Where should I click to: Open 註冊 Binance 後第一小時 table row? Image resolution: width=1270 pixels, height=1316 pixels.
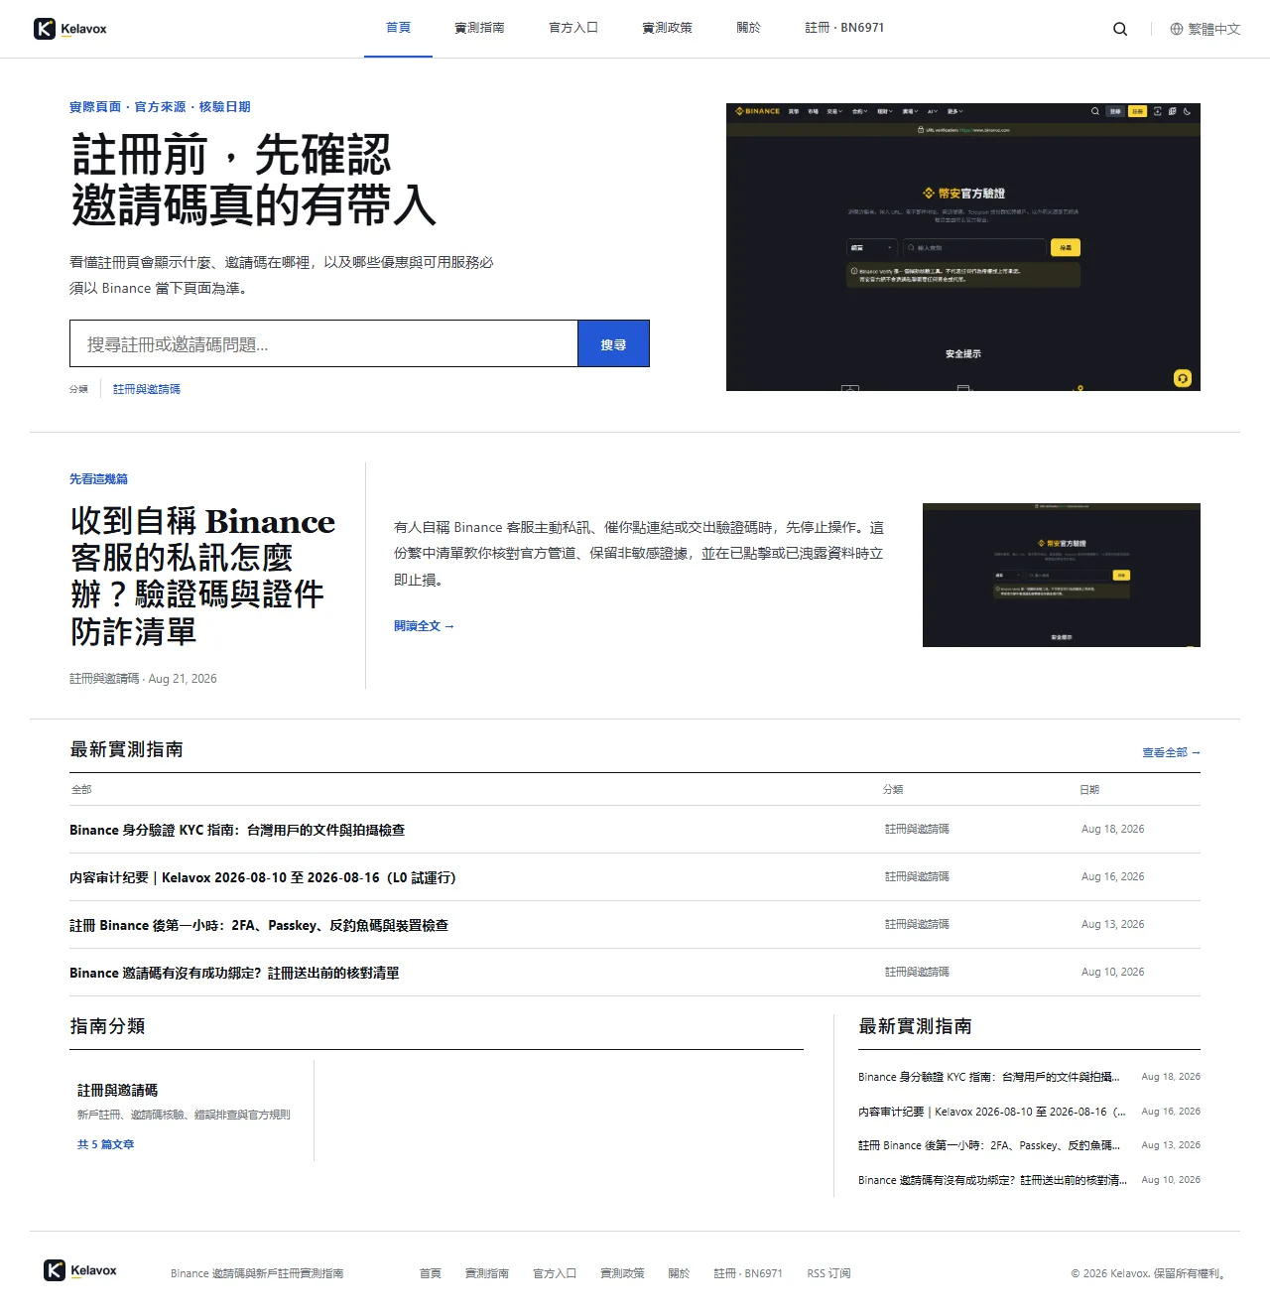pyautogui.click(x=635, y=925)
